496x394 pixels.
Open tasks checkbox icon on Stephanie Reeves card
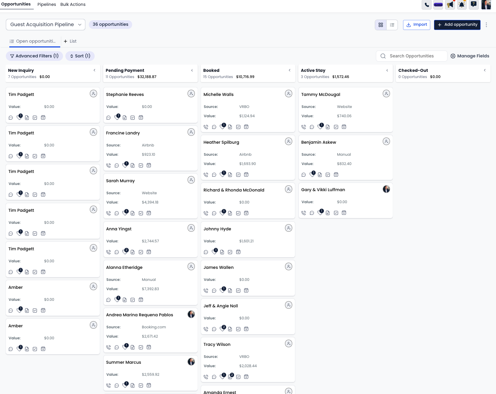point(133,118)
